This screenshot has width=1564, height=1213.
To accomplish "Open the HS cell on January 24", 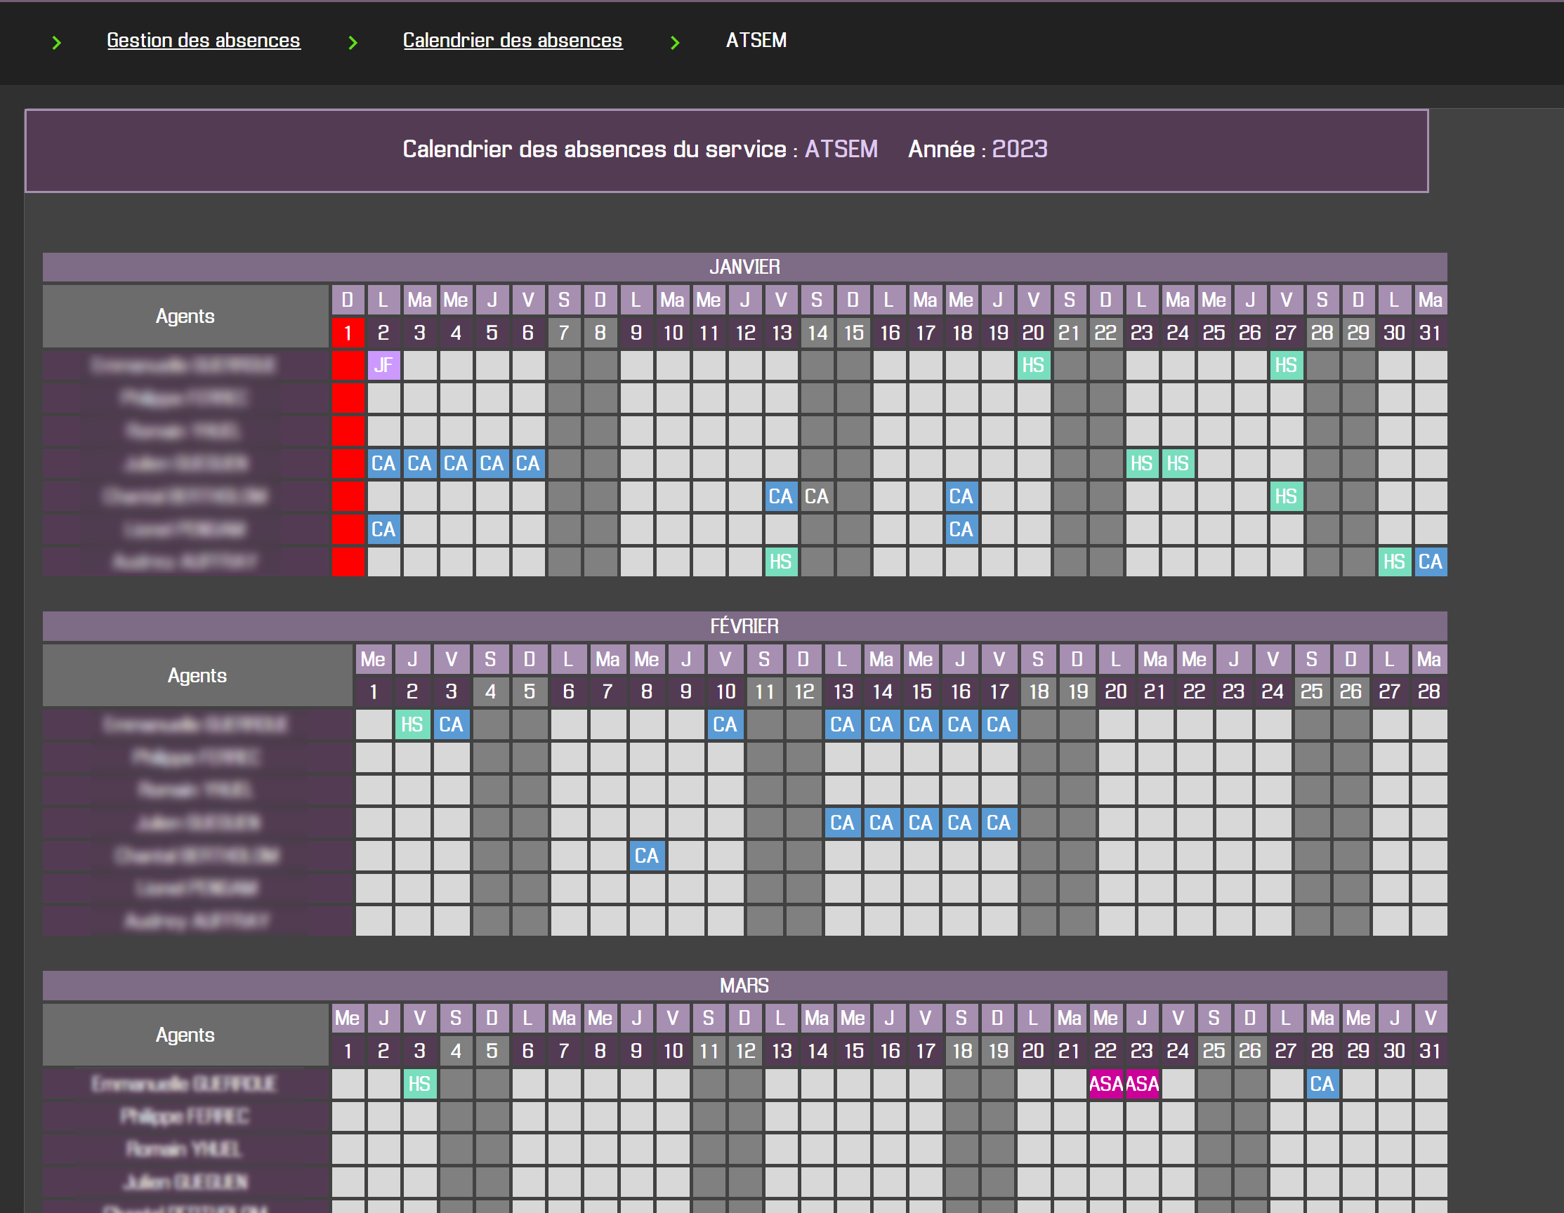I will point(1178,464).
